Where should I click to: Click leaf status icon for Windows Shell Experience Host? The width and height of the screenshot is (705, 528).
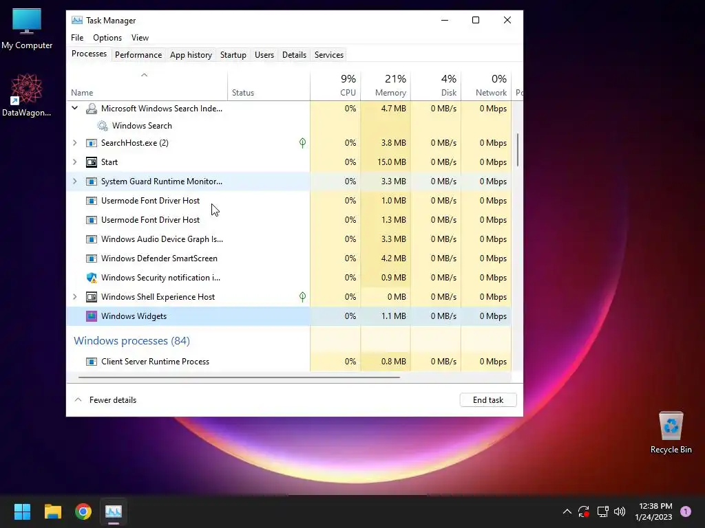(303, 297)
